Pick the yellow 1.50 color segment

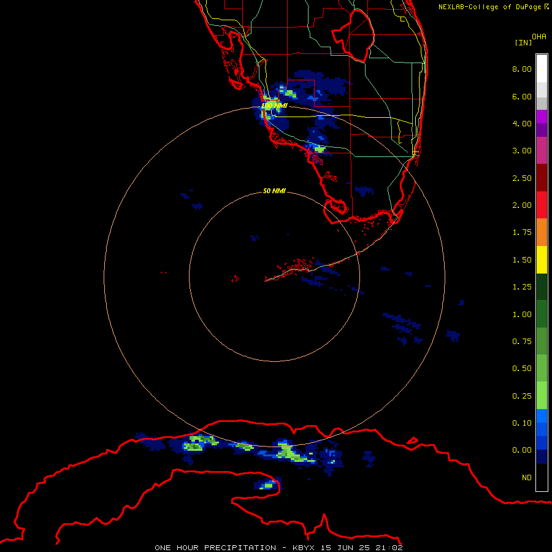(542, 260)
